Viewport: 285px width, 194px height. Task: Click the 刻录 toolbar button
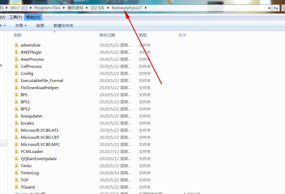(40, 25)
